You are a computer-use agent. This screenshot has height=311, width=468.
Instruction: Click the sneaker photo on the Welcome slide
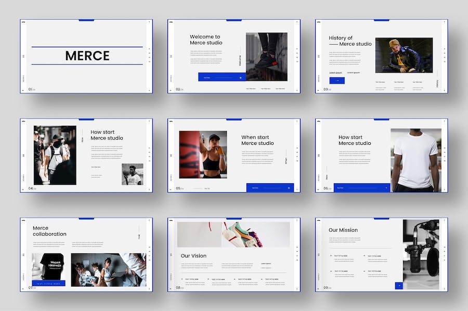266,57
